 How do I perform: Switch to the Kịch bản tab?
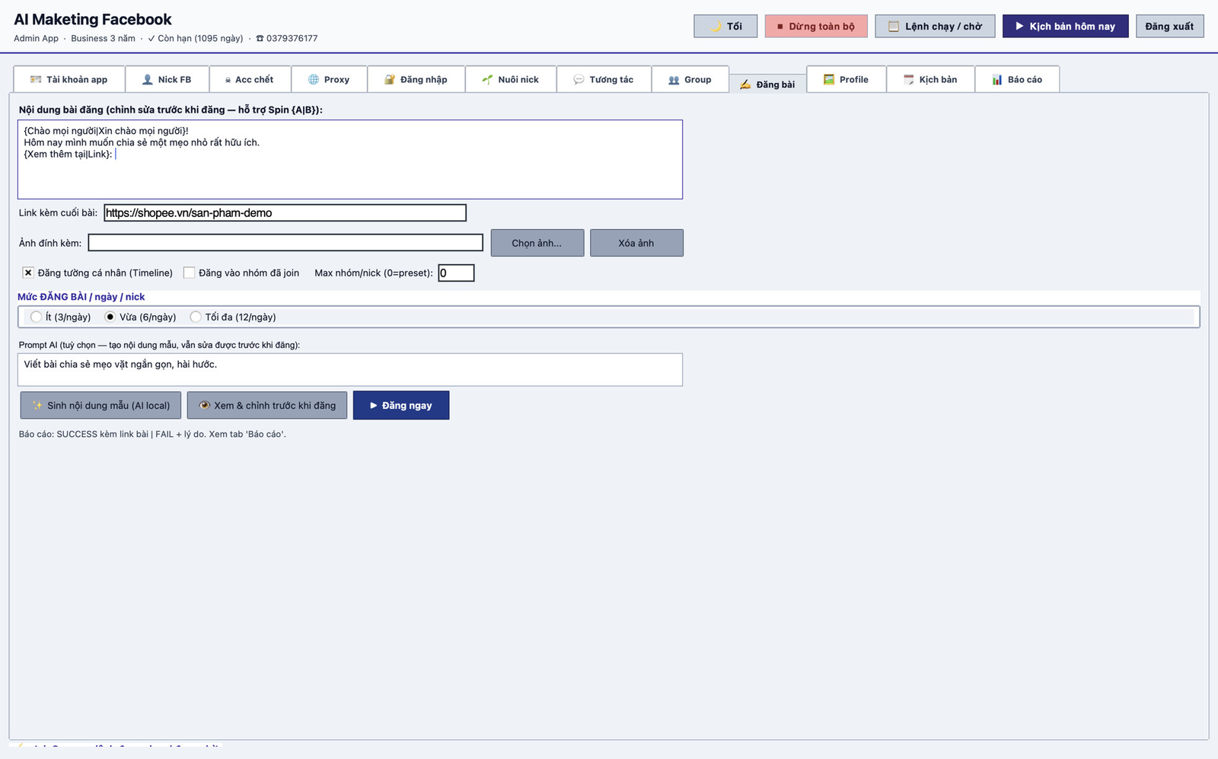tap(931, 79)
